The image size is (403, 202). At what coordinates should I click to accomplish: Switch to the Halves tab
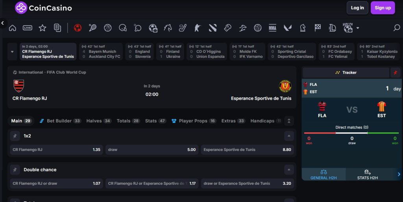(x=99, y=121)
